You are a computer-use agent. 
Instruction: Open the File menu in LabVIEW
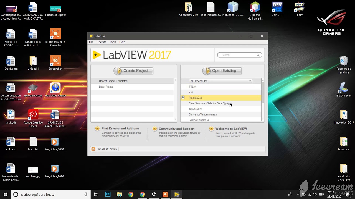[x=91, y=42]
